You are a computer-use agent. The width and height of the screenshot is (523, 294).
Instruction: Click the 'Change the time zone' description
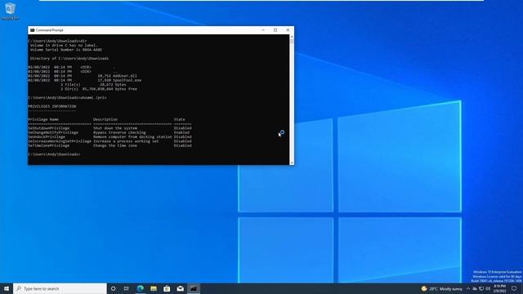(115, 145)
